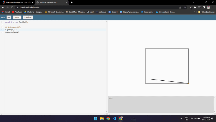216x122 pixels.
Task: Click the share page icon in address bar
Action: click(180, 8)
